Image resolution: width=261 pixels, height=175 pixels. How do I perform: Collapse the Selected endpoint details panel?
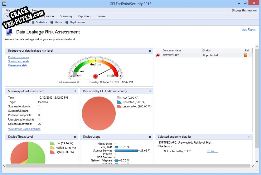249,137
